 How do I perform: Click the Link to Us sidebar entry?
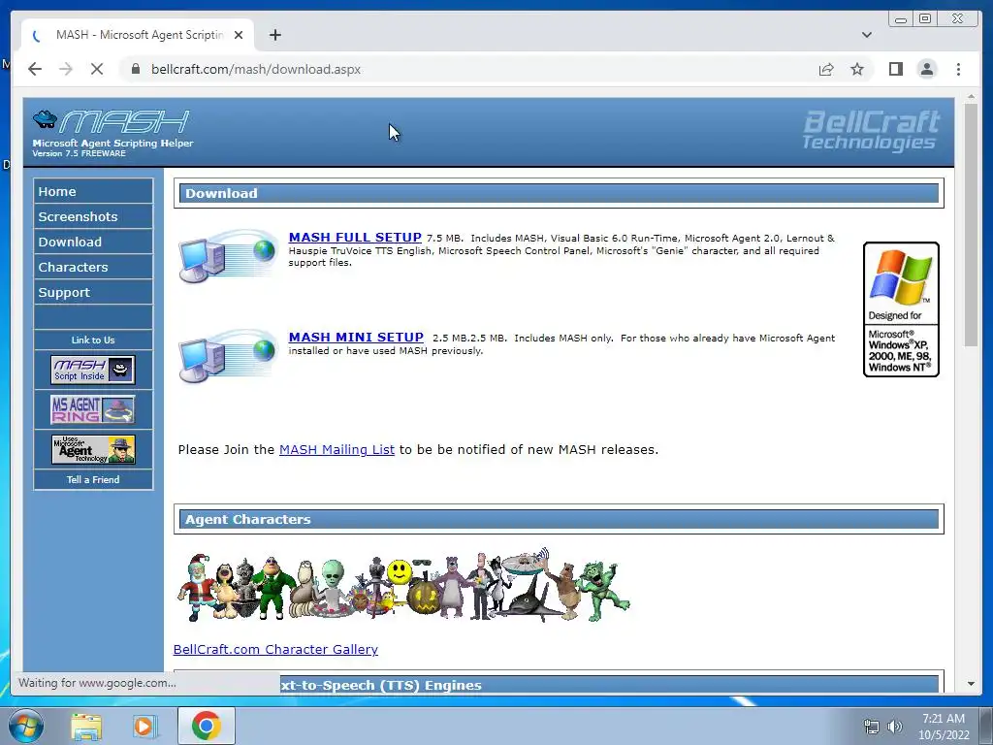click(93, 340)
